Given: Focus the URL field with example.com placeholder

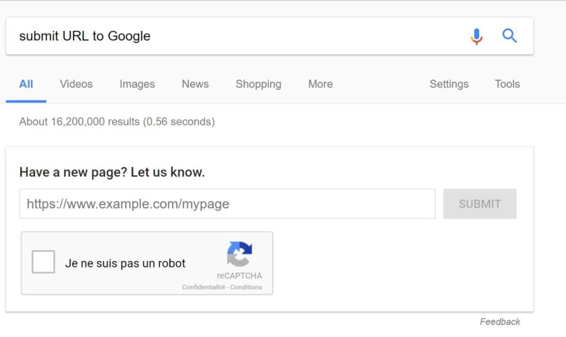Looking at the screenshot, I should coord(227,204).
